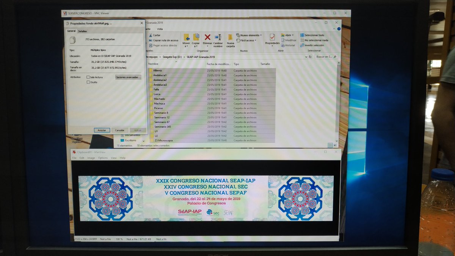Click the Documentos icon in navigation pane
Viewport: 455px width, 256px height.
122,135
